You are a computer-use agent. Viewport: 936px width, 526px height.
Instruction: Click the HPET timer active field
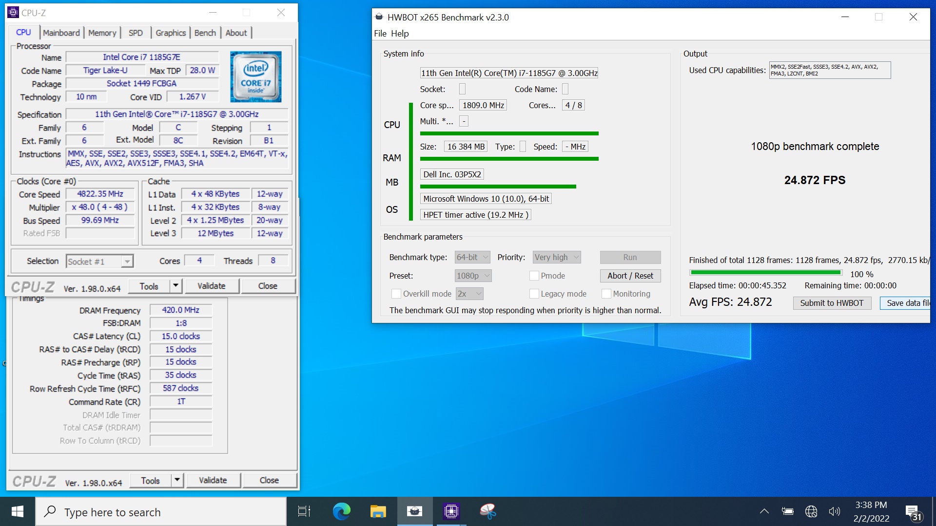[x=475, y=215]
